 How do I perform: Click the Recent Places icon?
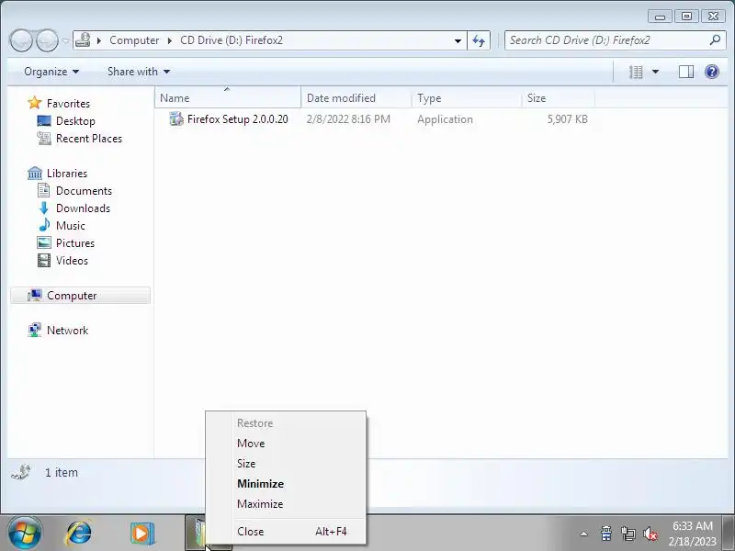[x=43, y=139]
